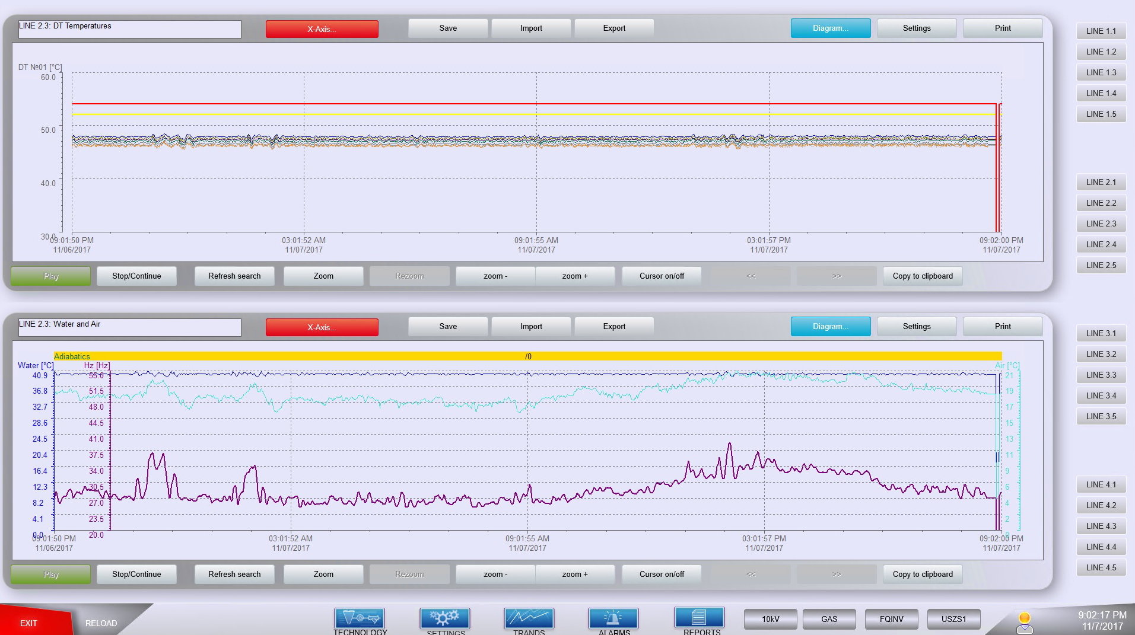Image resolution: width=1135 pixels, height=635 pixels.
Task: Open the Technology screen icon
Action: pyautogui.click(x=360, y=618)
